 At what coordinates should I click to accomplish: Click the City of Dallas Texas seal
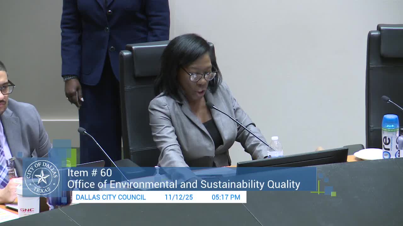coord(42,178)
